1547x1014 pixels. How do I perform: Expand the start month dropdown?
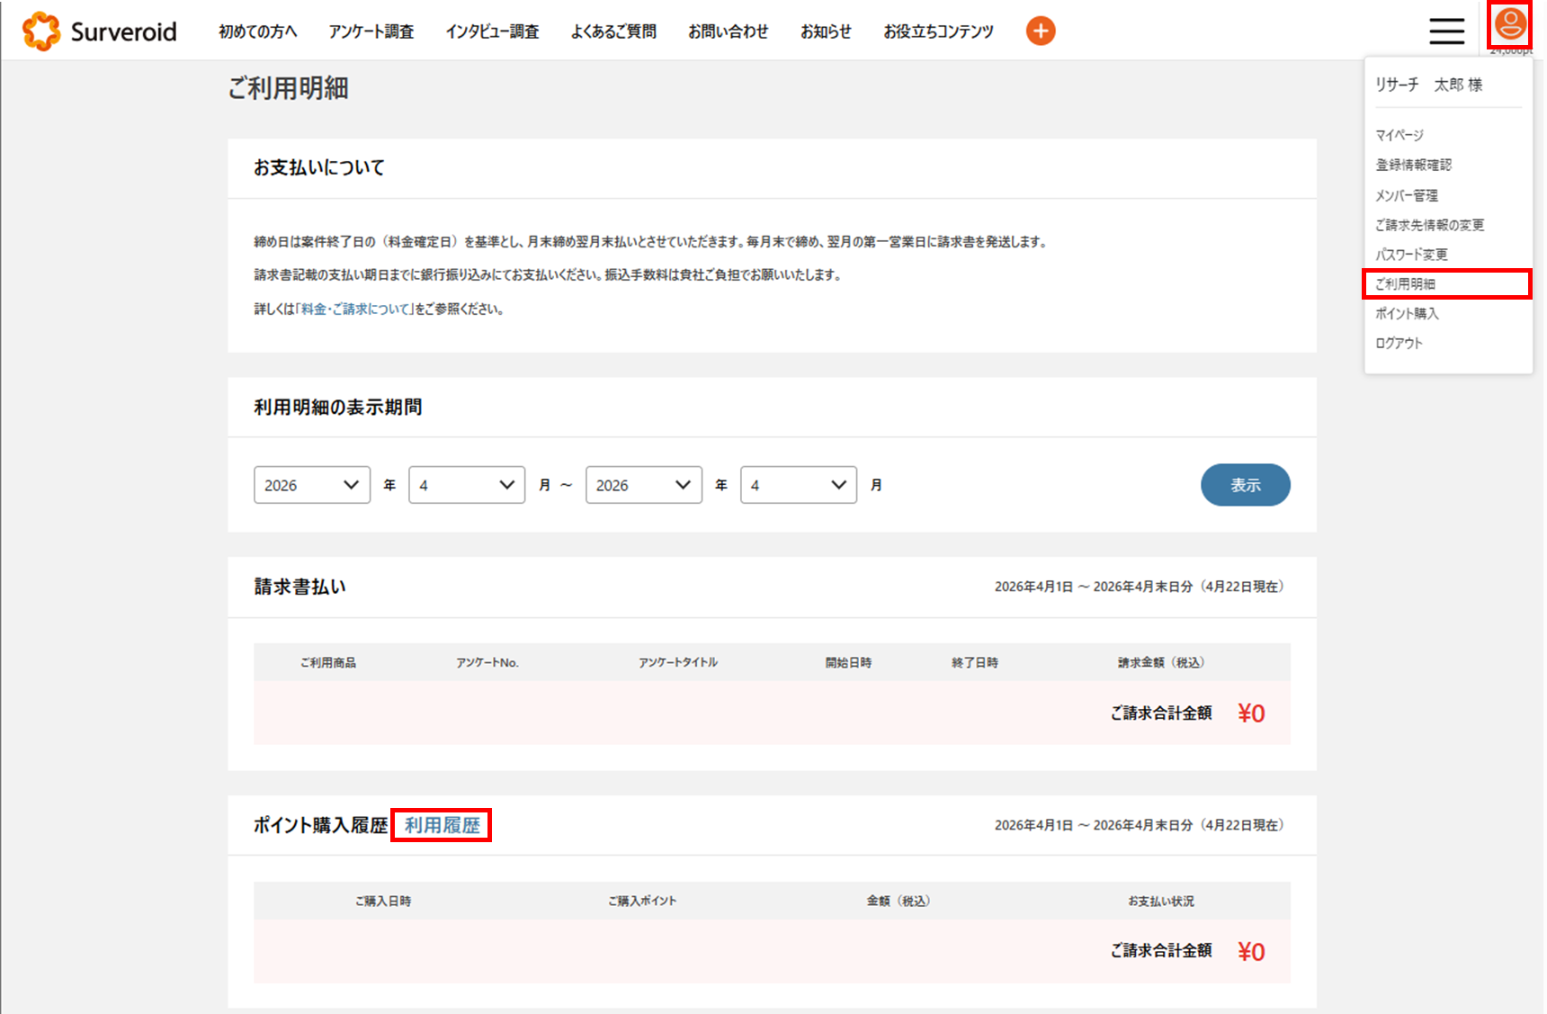tap(467, 485)
